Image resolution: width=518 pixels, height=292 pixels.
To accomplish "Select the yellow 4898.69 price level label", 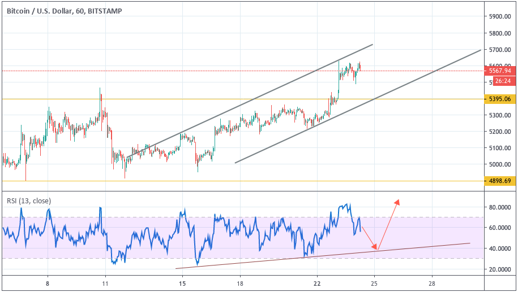I will point(500,181).
